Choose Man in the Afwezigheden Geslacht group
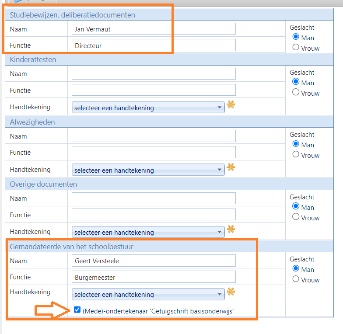The height and width of the screenshot is (334, 343). point(296,144)
